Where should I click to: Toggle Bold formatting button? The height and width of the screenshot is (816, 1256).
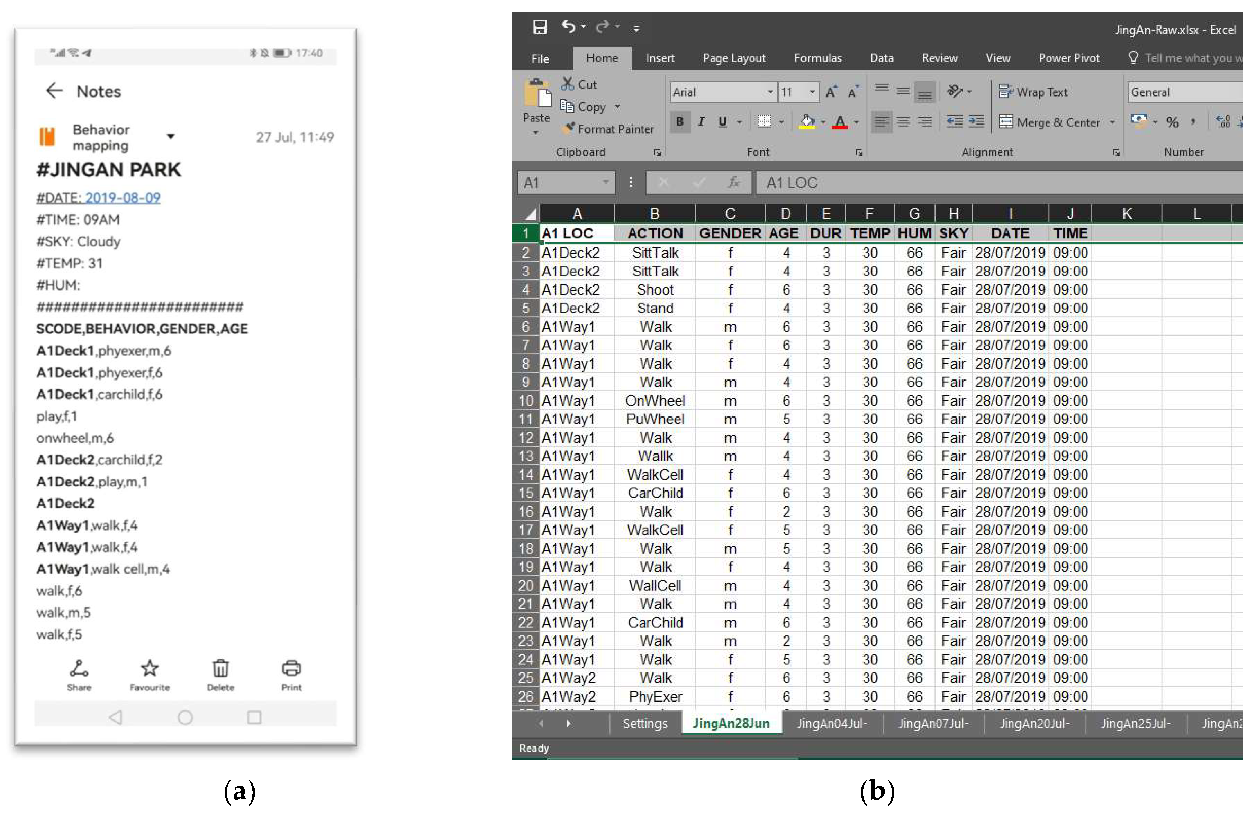[680, 122]
